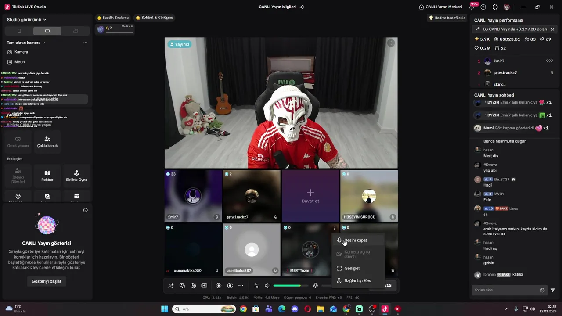Toggle HÜSEYİN SÜRÜCÜ microphone icon
This screenshot has width=562, height=316.
[393, 217]
